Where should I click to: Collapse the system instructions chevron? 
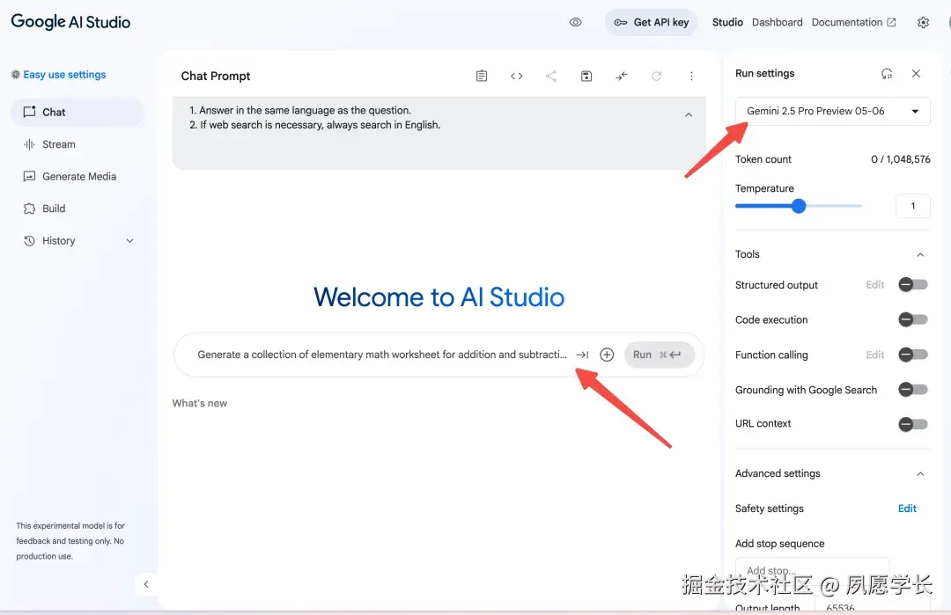[689, 114]
